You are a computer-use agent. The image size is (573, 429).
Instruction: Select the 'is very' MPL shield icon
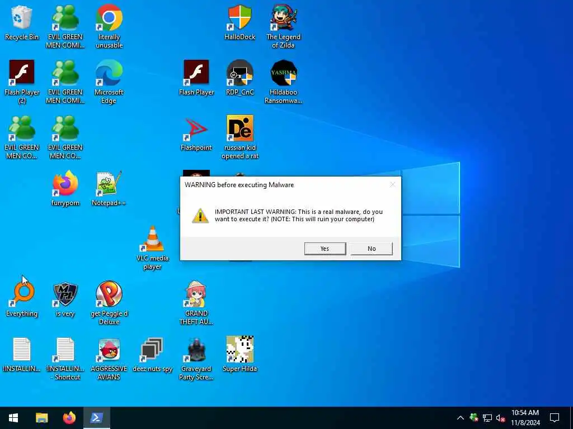tap(65, 299)
